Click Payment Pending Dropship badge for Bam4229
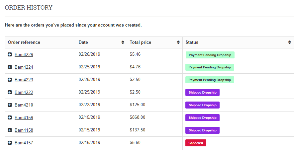This screenshot has height=150, width=296. tap(210, 55)
